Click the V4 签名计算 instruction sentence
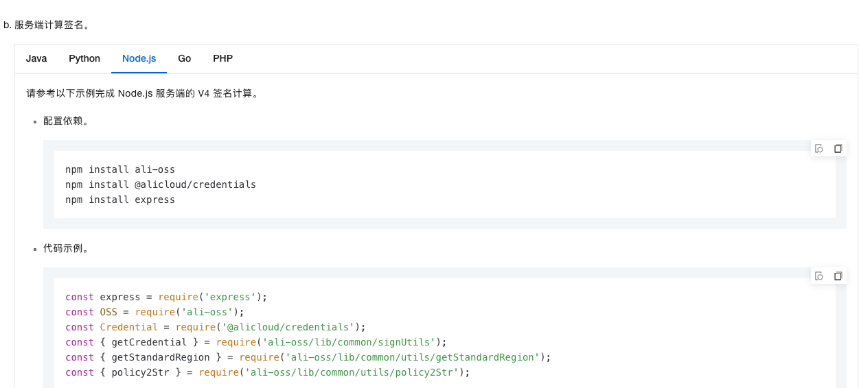The width and height of the screenshot is (859, 388). [x=144, y=93]
